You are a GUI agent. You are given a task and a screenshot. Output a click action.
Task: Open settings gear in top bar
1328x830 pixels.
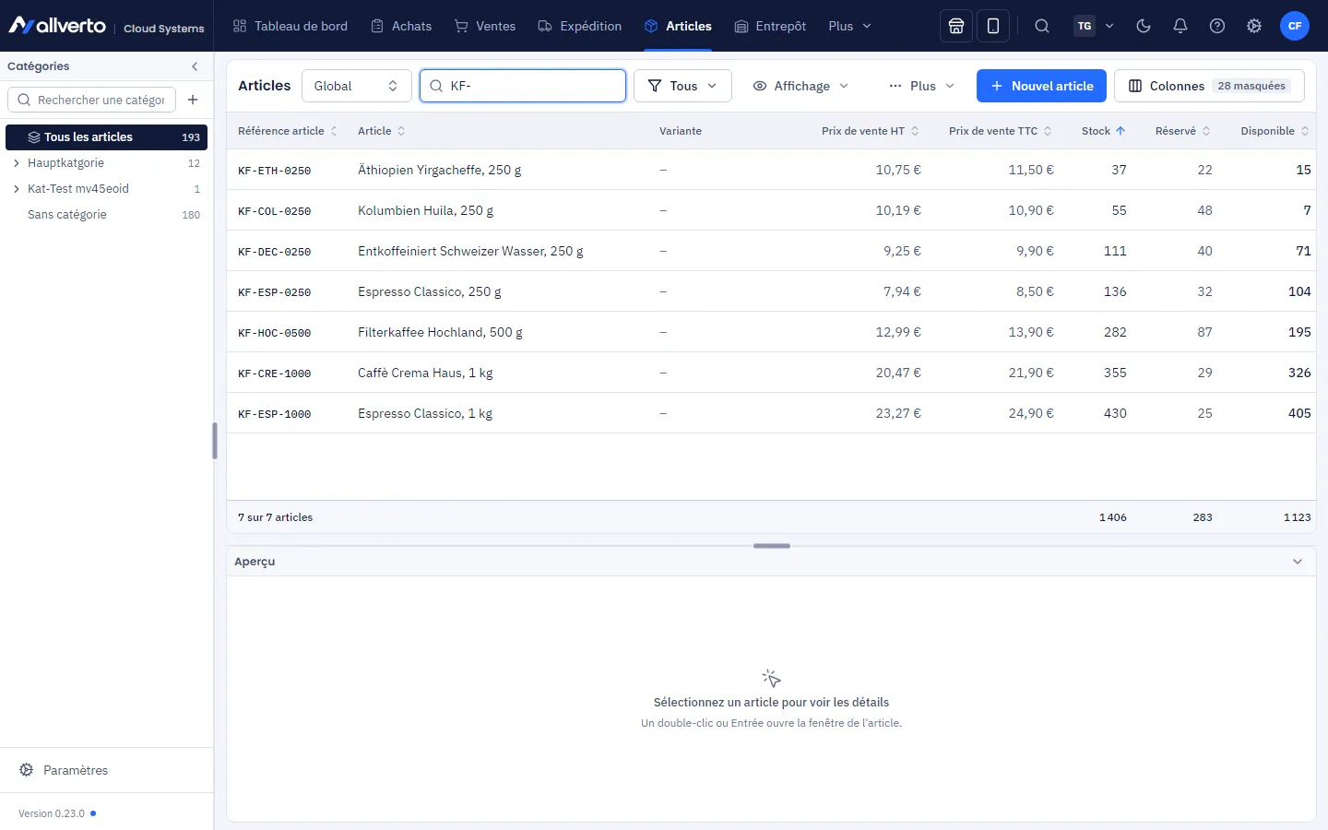tap(1254, 26)
